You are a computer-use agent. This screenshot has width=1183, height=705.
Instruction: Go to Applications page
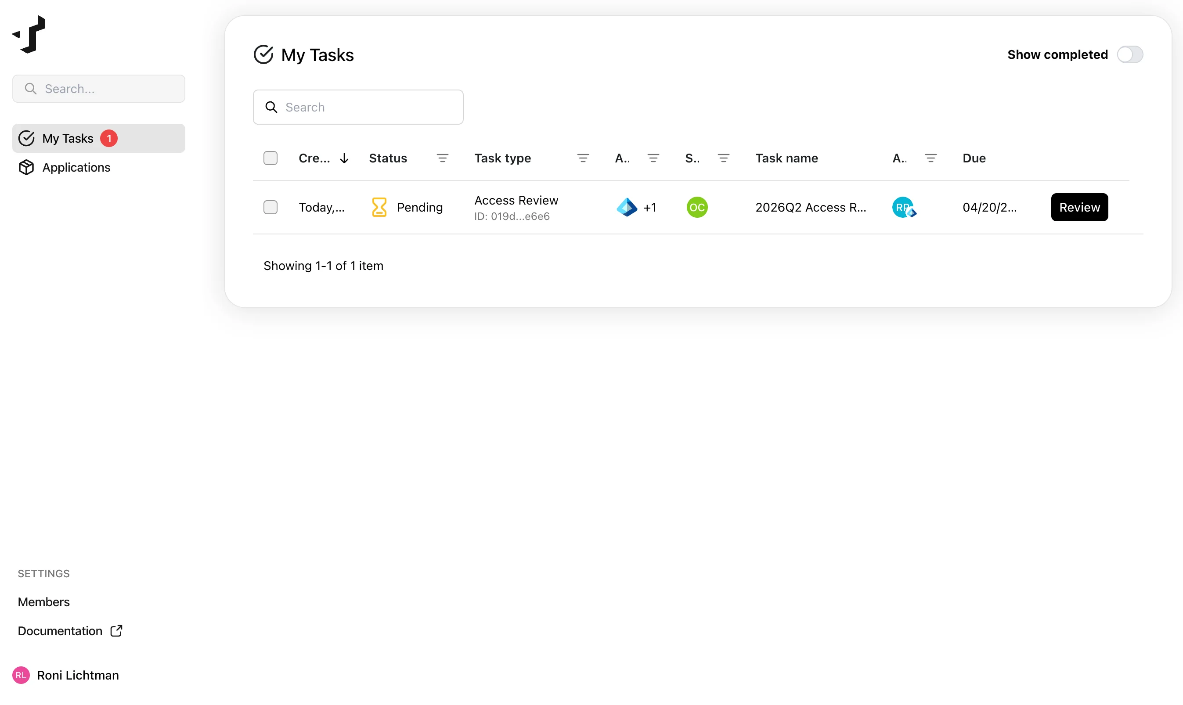point(99,167)
